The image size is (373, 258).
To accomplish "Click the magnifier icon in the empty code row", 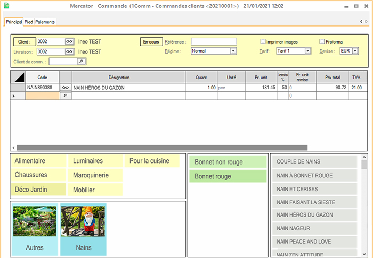I will [x=65, y=96].
